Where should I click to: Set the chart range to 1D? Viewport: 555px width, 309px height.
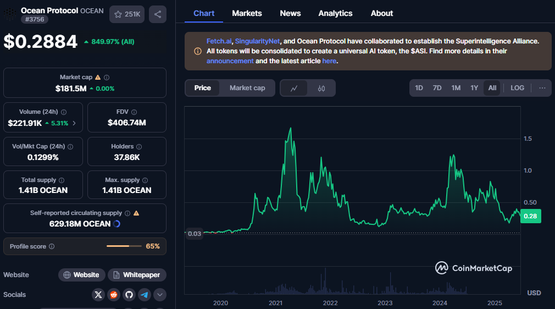pos(419,88)
